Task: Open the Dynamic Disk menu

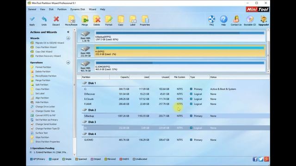Action: coord(78,9)
